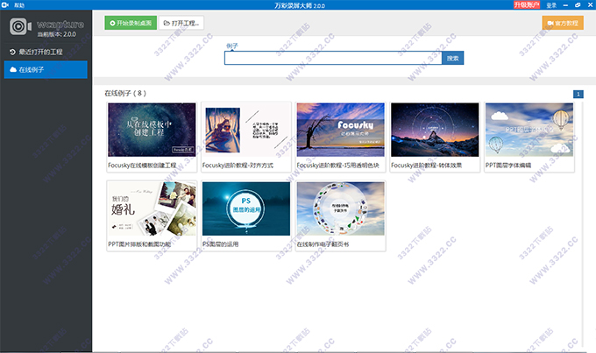Minimize the window via the title bar
The width and height of the screenshot is (596, 353).
[565, 5]
